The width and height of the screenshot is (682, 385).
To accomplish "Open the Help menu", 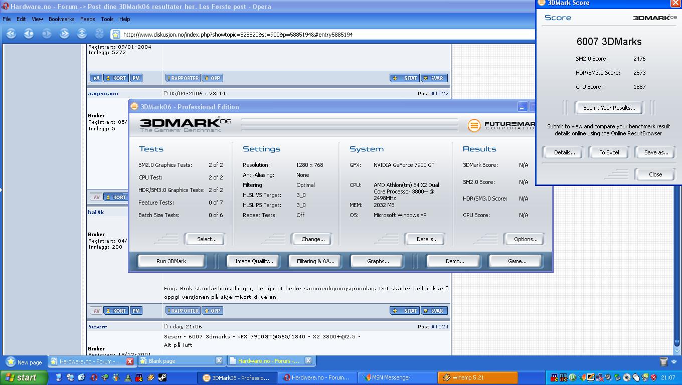I will click(x=124, y=19).
